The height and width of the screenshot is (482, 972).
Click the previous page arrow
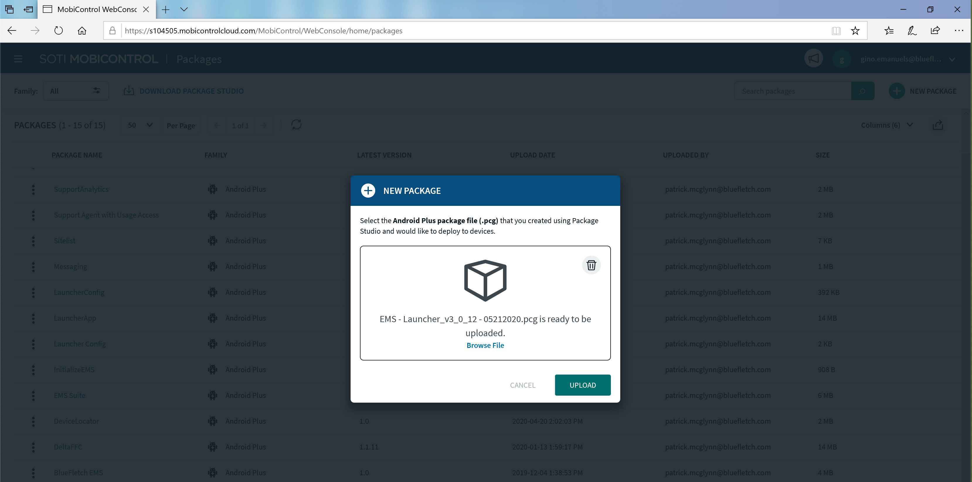coord(217,126)
